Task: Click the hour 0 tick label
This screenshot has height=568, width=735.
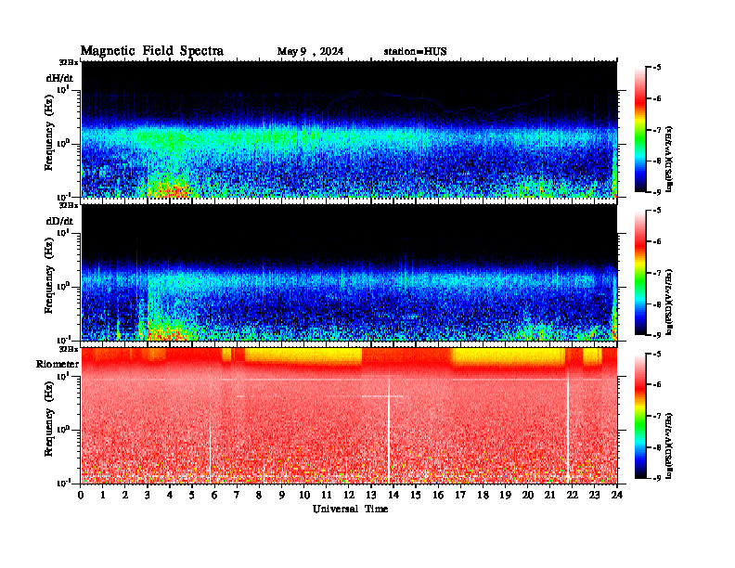Action: [81, 495]
